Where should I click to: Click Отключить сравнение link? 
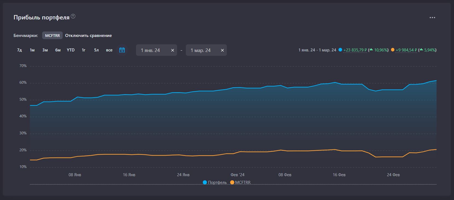click(x=88, y=36)
